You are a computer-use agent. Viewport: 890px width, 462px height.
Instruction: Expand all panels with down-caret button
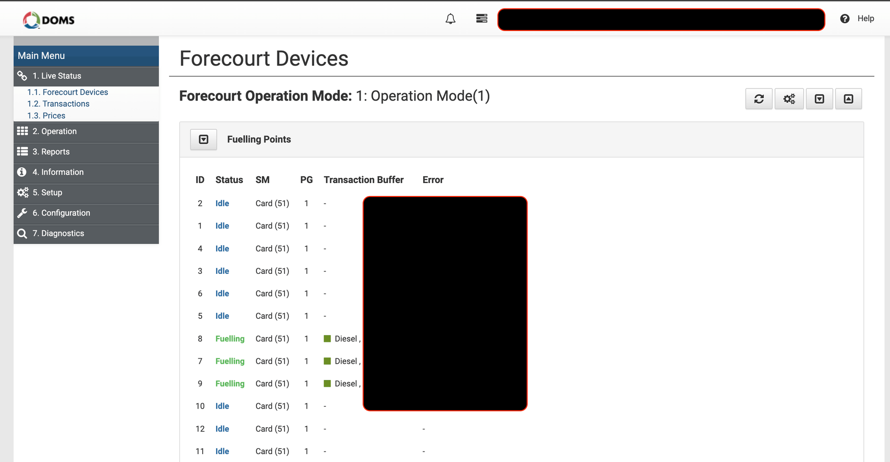(819, 99)
